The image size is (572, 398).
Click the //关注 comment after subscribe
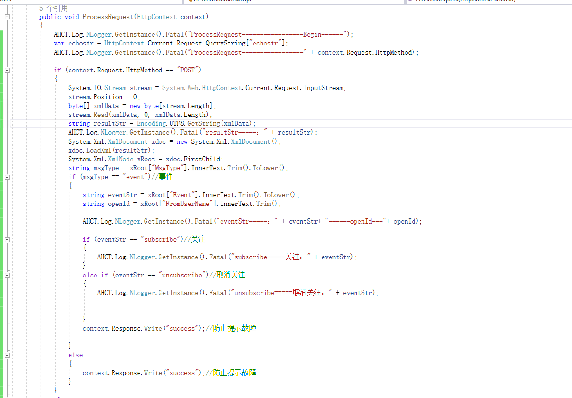(195, 239)
